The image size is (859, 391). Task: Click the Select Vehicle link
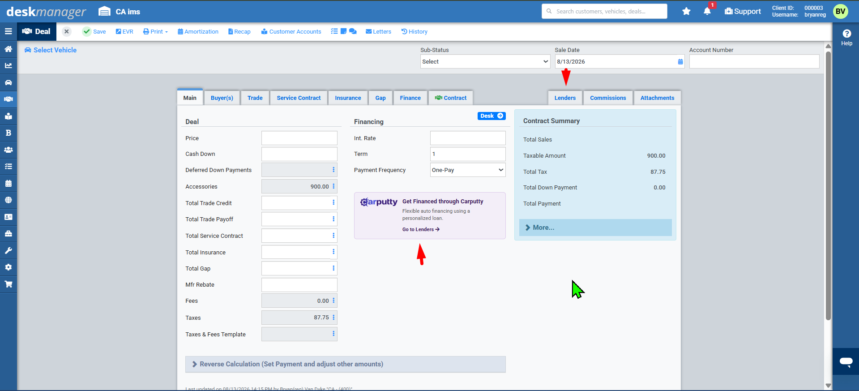50,50
